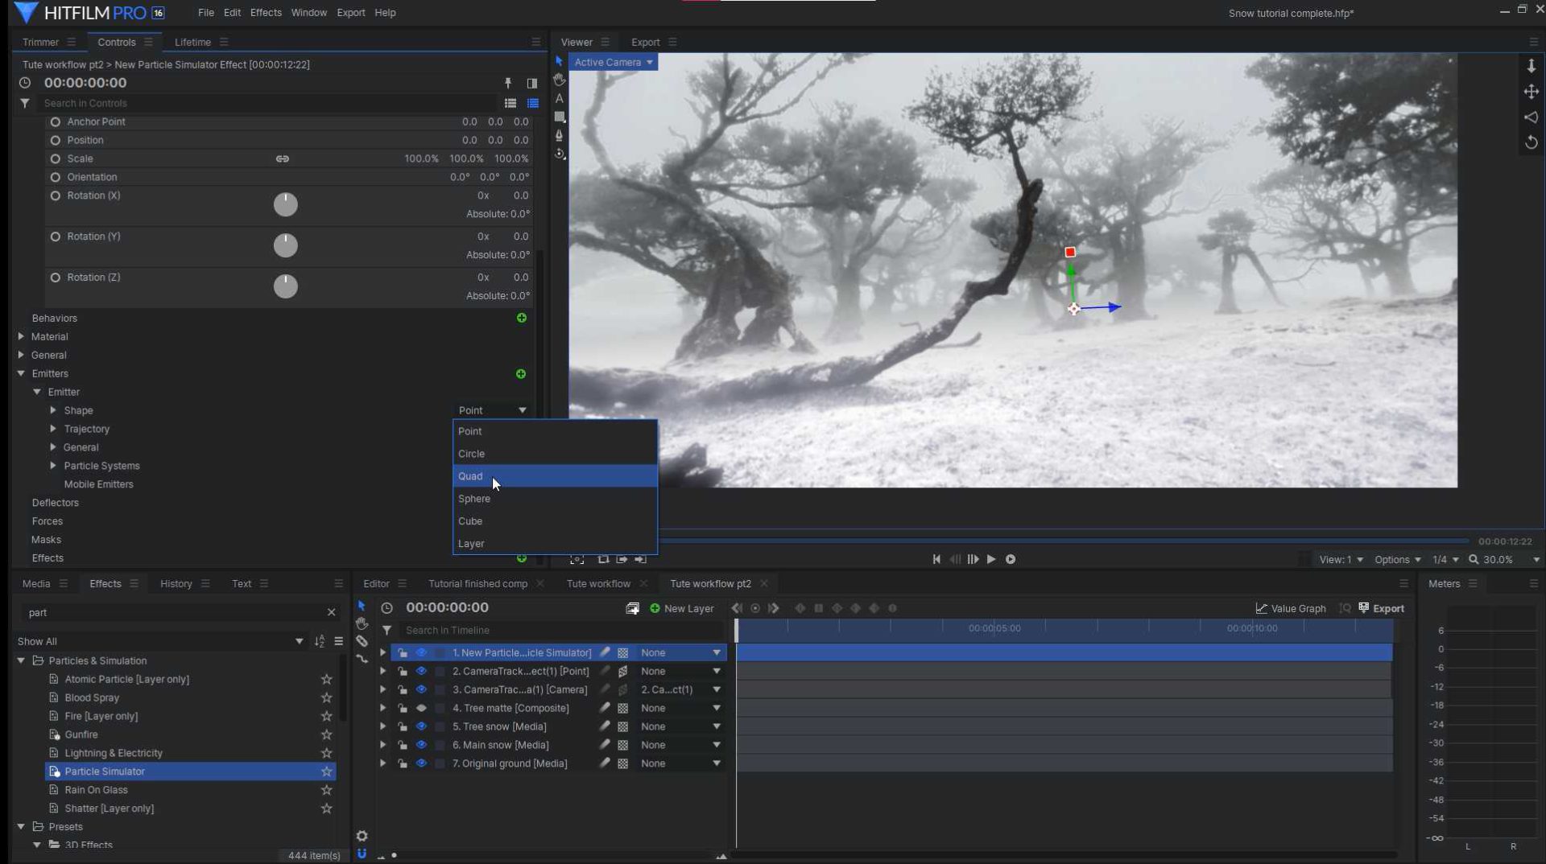Click the timeline Export button
1546x864 pixels.
1381,608
